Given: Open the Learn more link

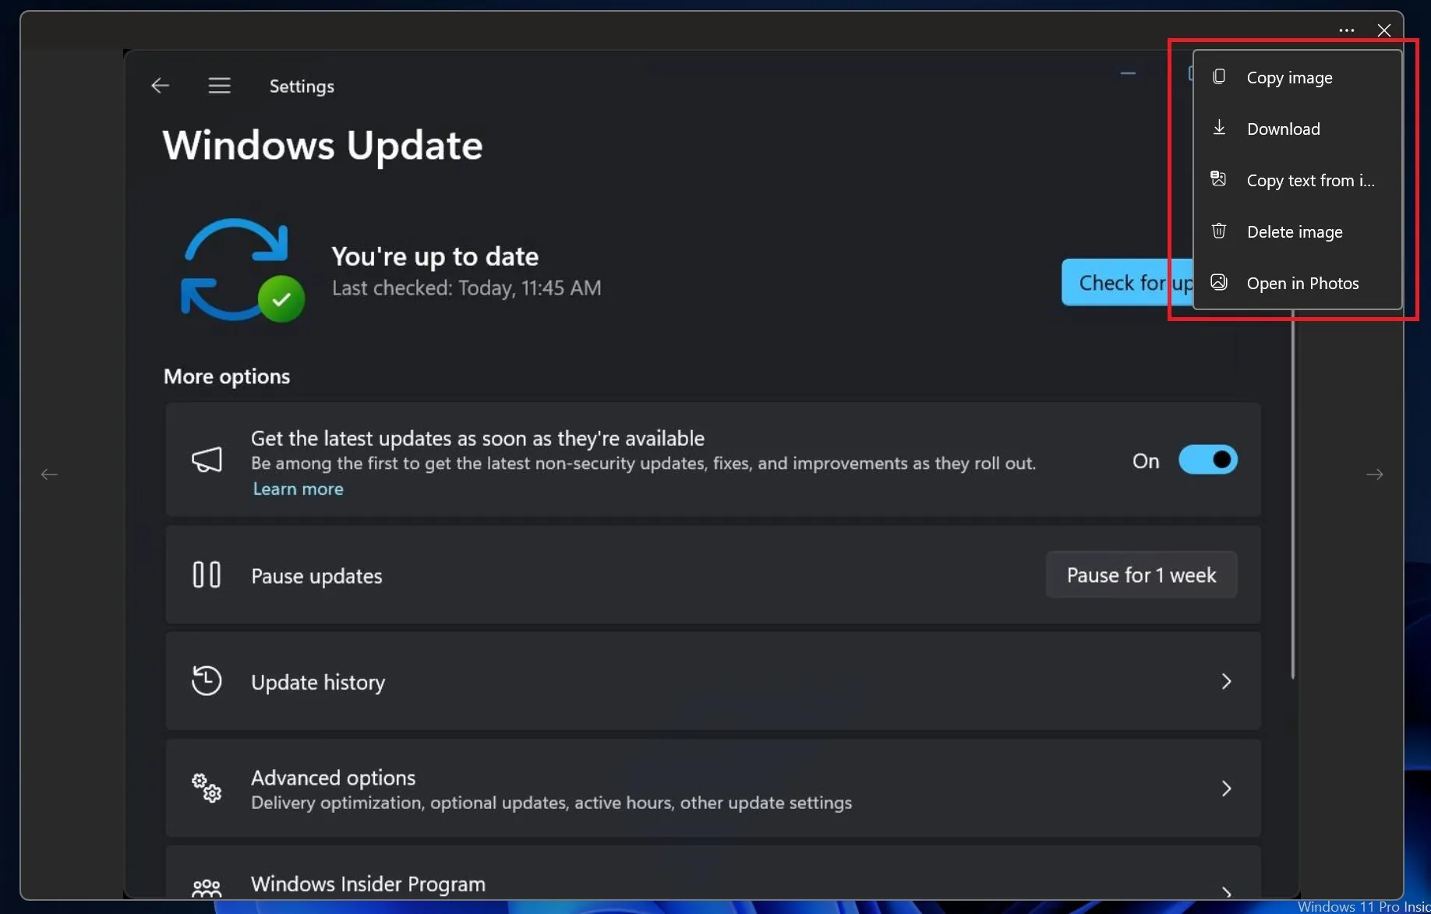Looking at the screenshot, I should tap(298, 489).
